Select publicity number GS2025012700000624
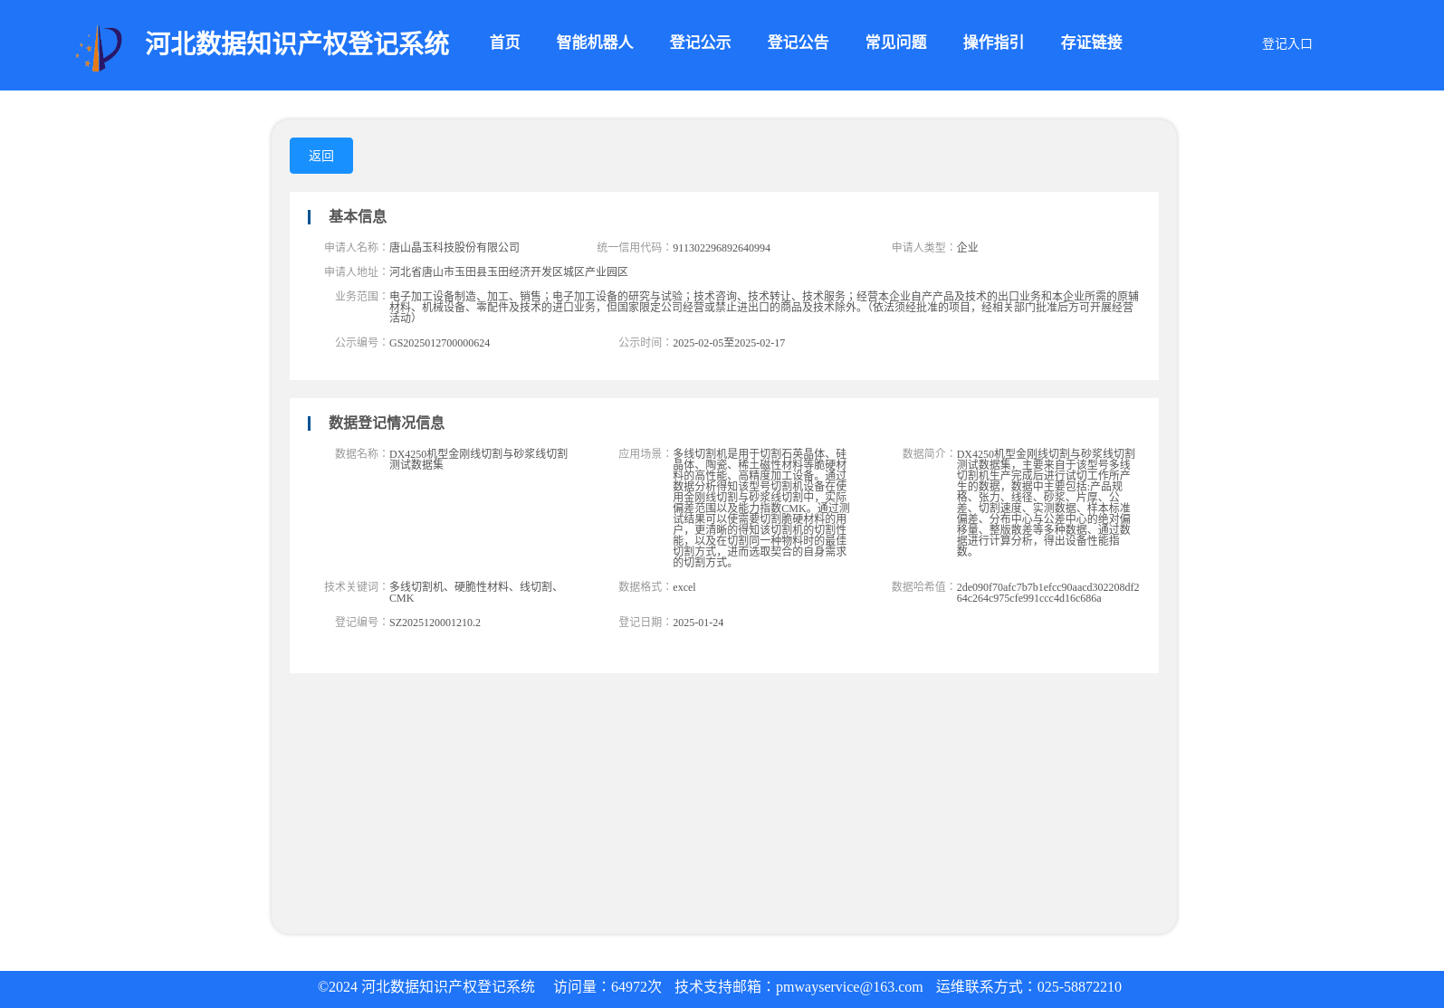1444x1008 pixels. tap(439, 343)
